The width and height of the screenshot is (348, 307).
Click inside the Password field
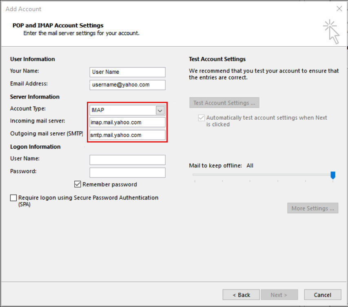click(x=127, y=172)
